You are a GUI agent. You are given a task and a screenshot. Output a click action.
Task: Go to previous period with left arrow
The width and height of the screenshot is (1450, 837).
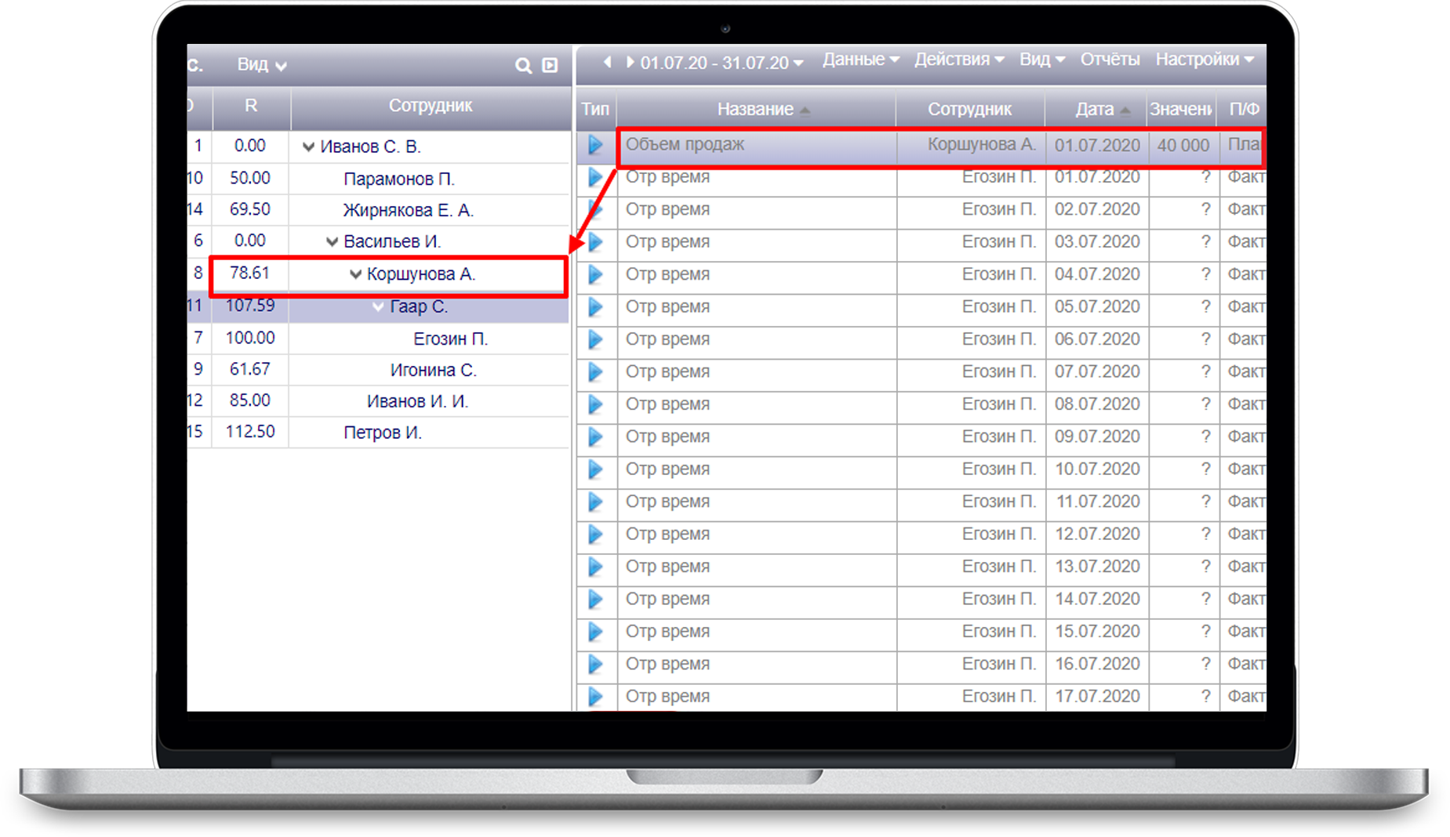pyautogui.click(x=607, y=62)
